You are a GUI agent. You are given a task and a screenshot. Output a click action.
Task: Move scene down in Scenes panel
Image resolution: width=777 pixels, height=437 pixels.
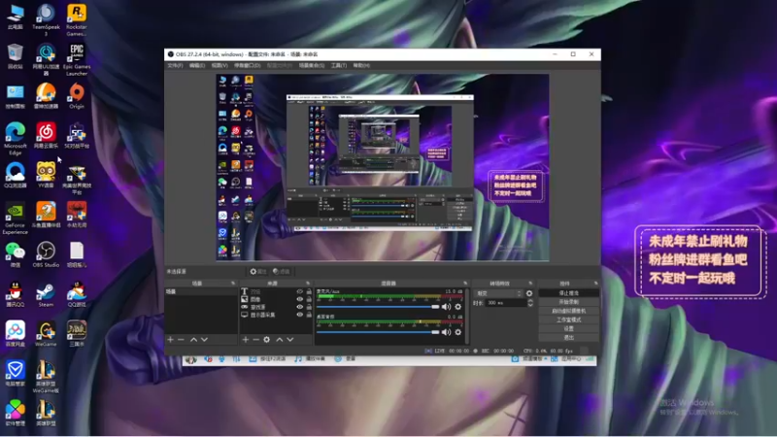click(x=204, y=339)
